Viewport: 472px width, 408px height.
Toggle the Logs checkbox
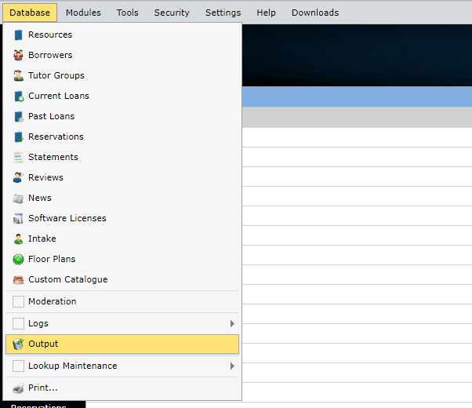pos(18,323)
